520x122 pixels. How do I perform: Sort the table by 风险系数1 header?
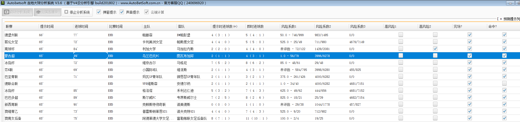tap(289, 26)
